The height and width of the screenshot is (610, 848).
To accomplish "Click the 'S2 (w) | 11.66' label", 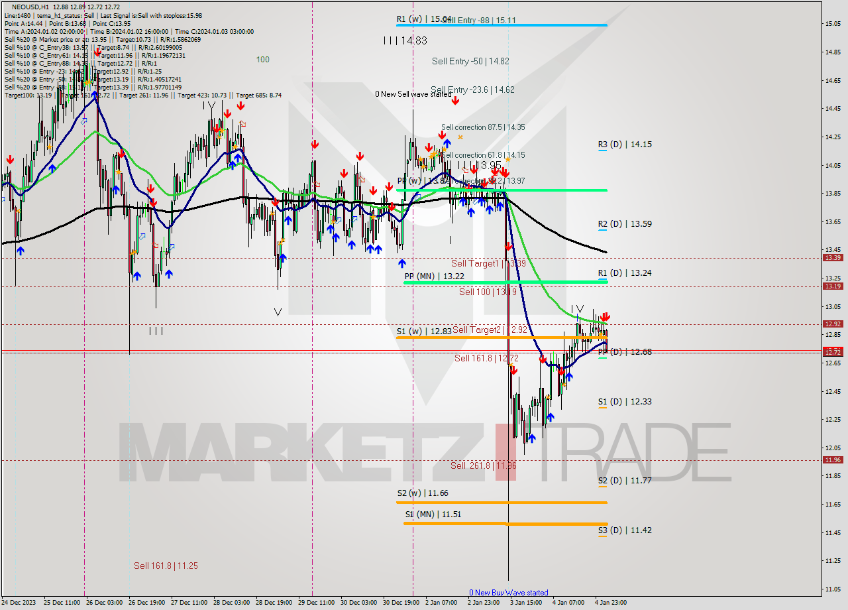I will pos(423,493).
